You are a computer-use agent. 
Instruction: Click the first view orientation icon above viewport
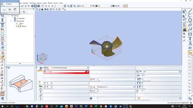[37, 9]
